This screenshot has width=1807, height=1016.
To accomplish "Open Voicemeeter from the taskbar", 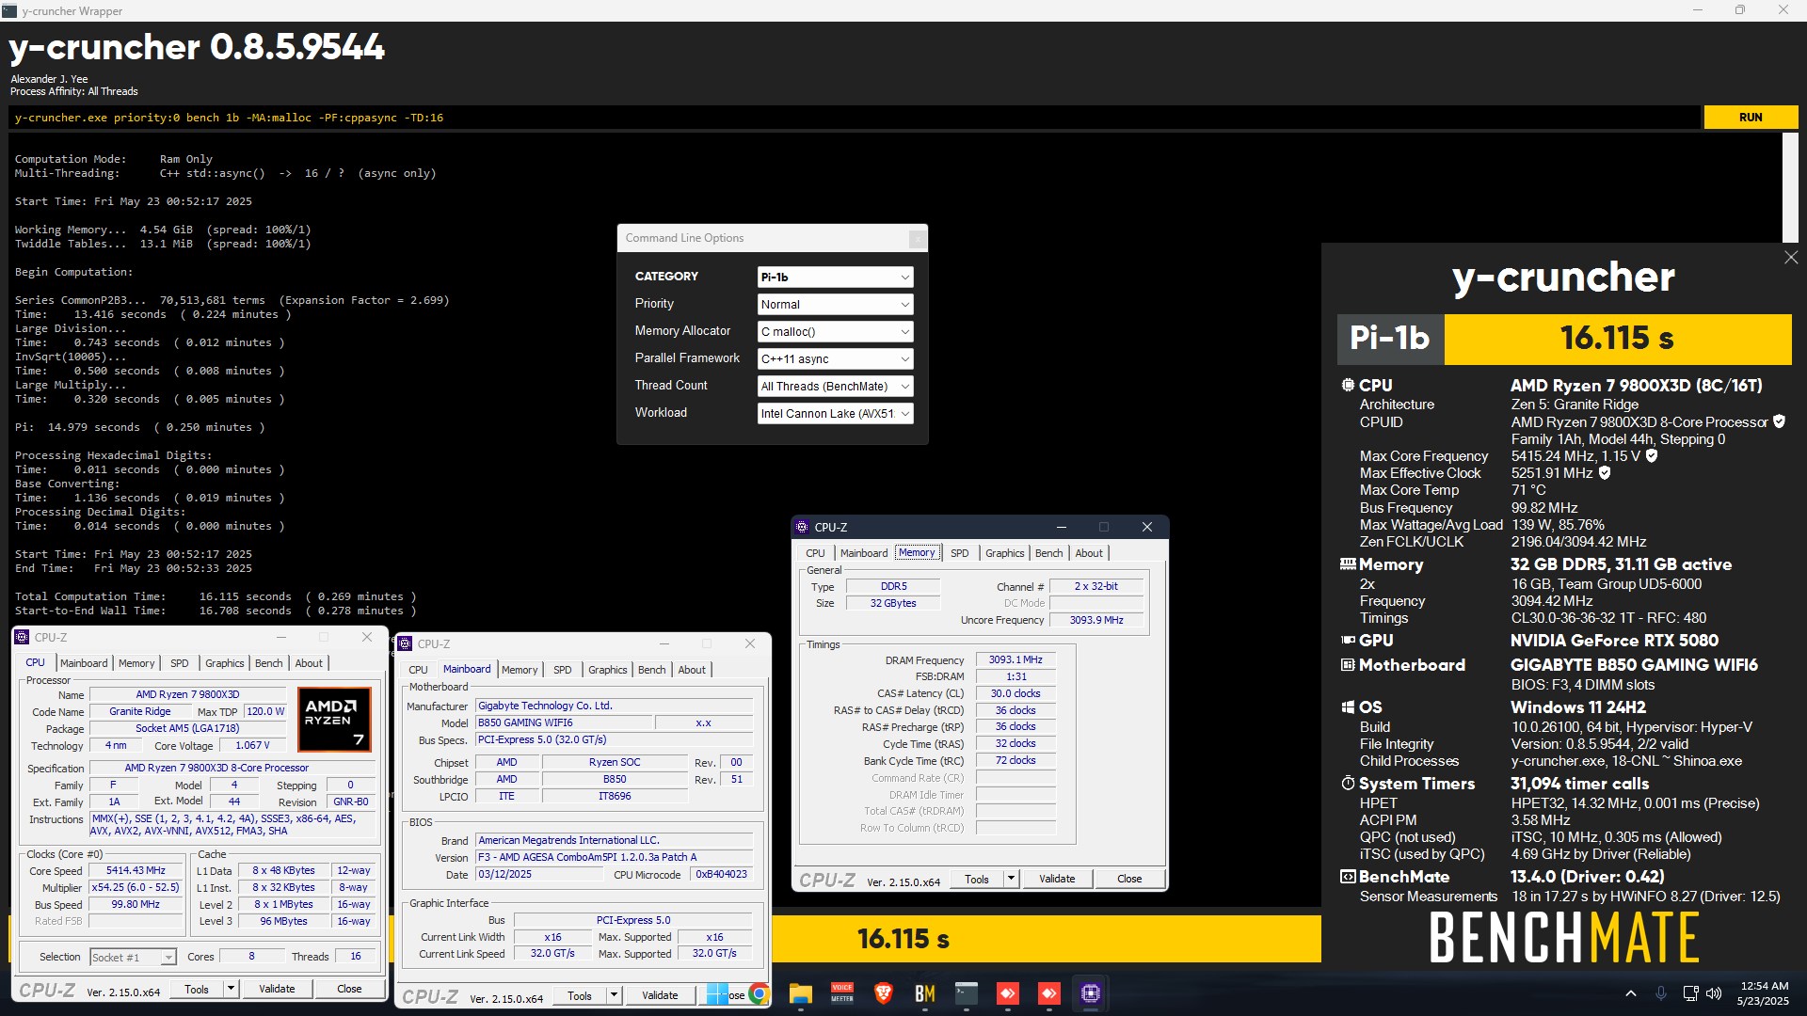I will pos(842,993).
